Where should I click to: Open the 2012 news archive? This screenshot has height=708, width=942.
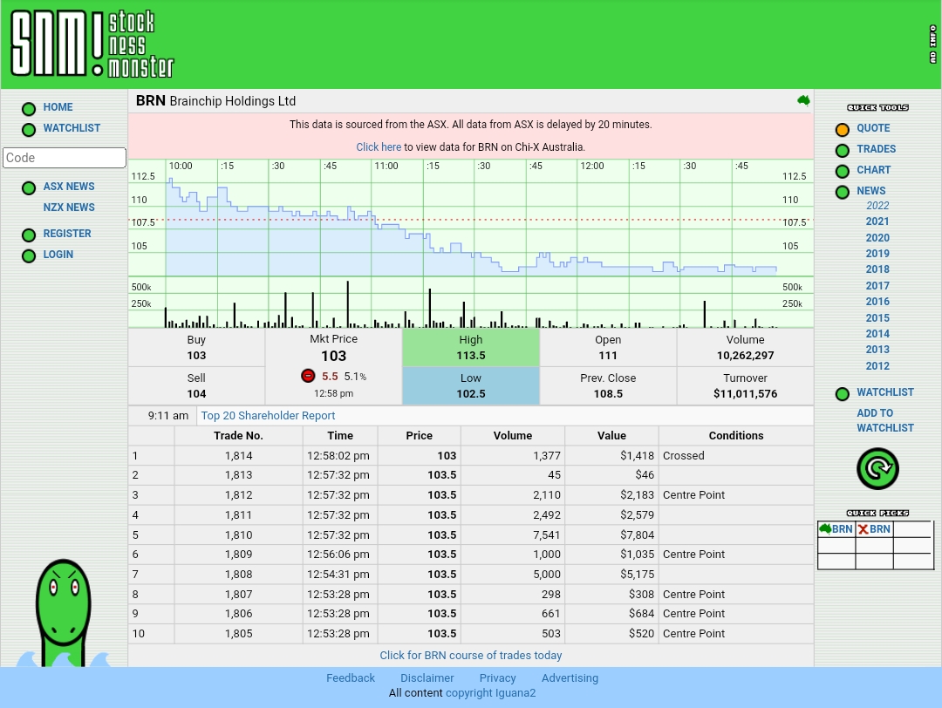[877, 365]
